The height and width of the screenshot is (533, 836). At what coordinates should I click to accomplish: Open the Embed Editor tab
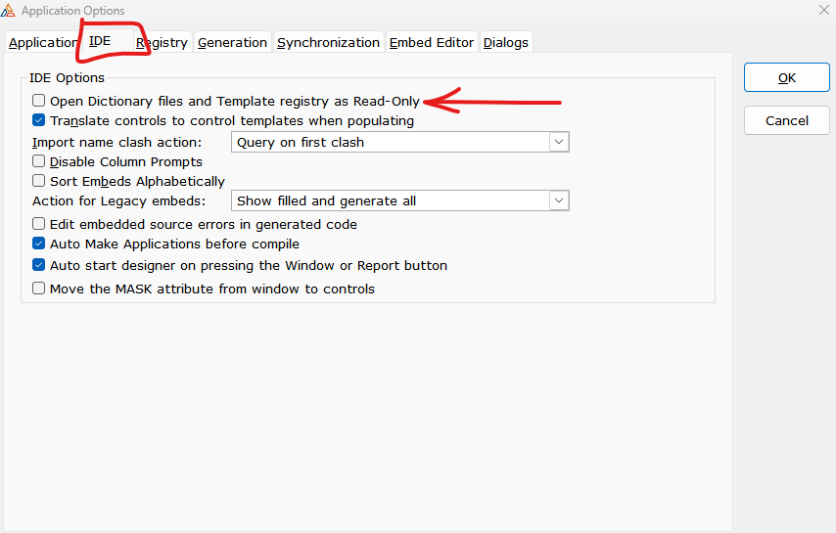pyautogui.click(x=432, y=43)
